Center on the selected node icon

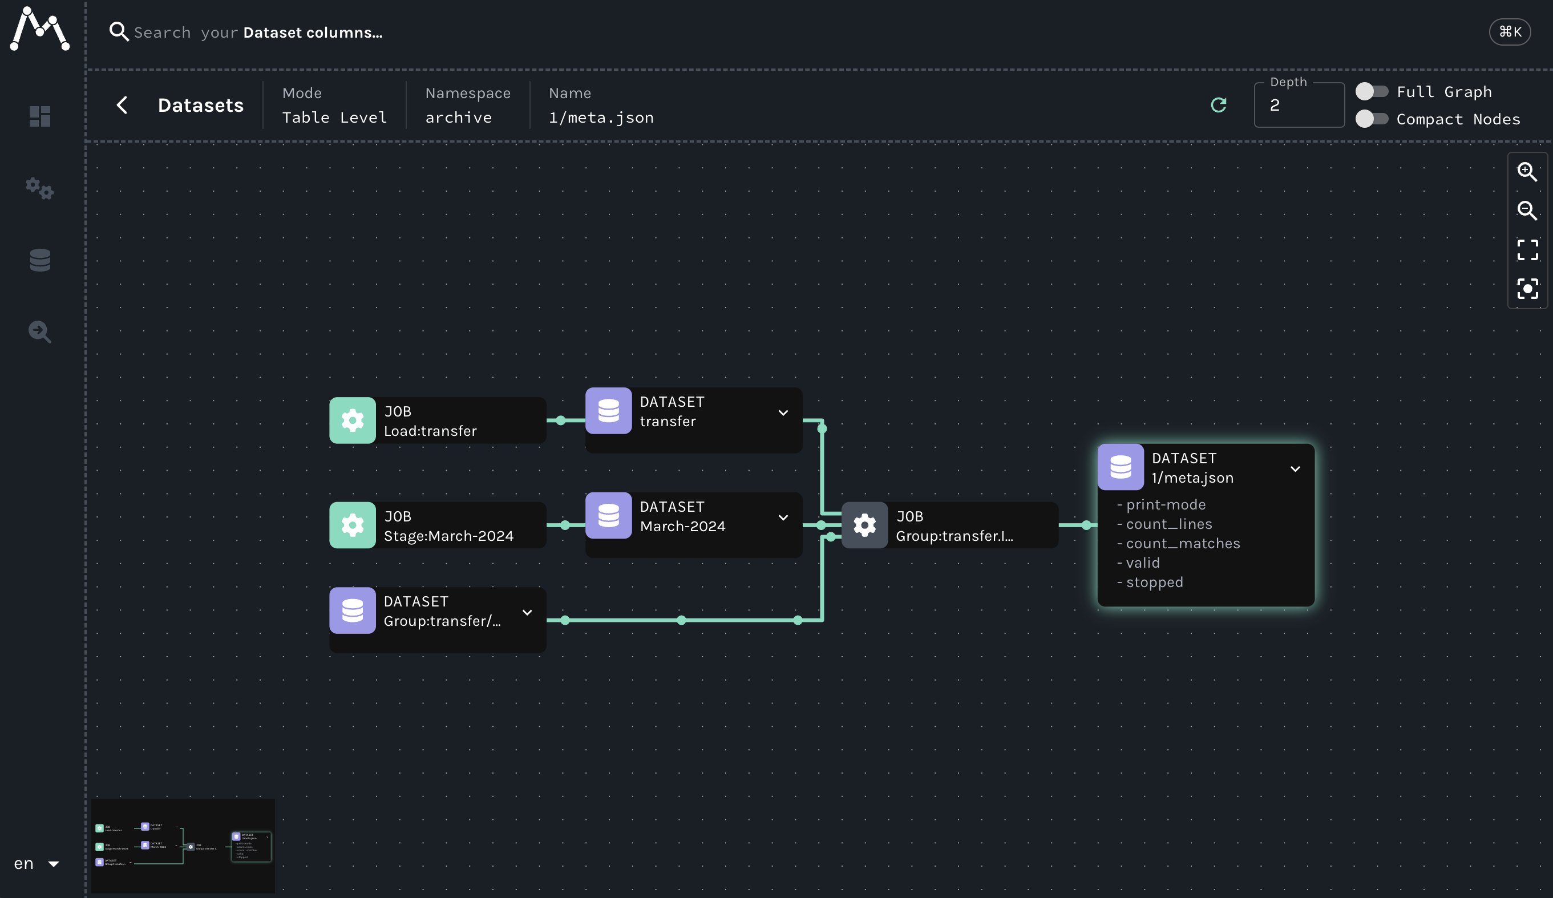1527,289
